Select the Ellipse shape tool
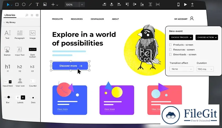The image size is (222, 128). coord(24,4)
